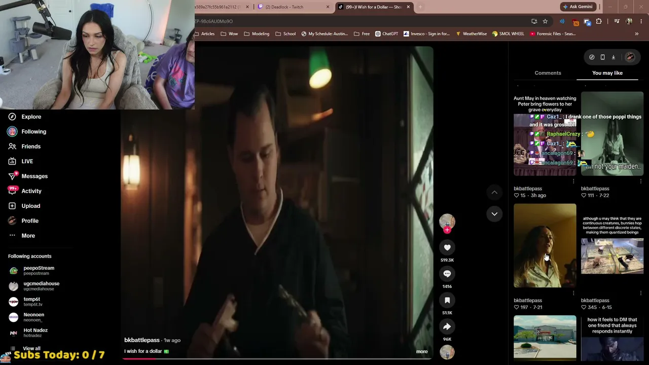Open comments using the speech bubble icon
The image size is (649, 365).
tap(447, 274)
